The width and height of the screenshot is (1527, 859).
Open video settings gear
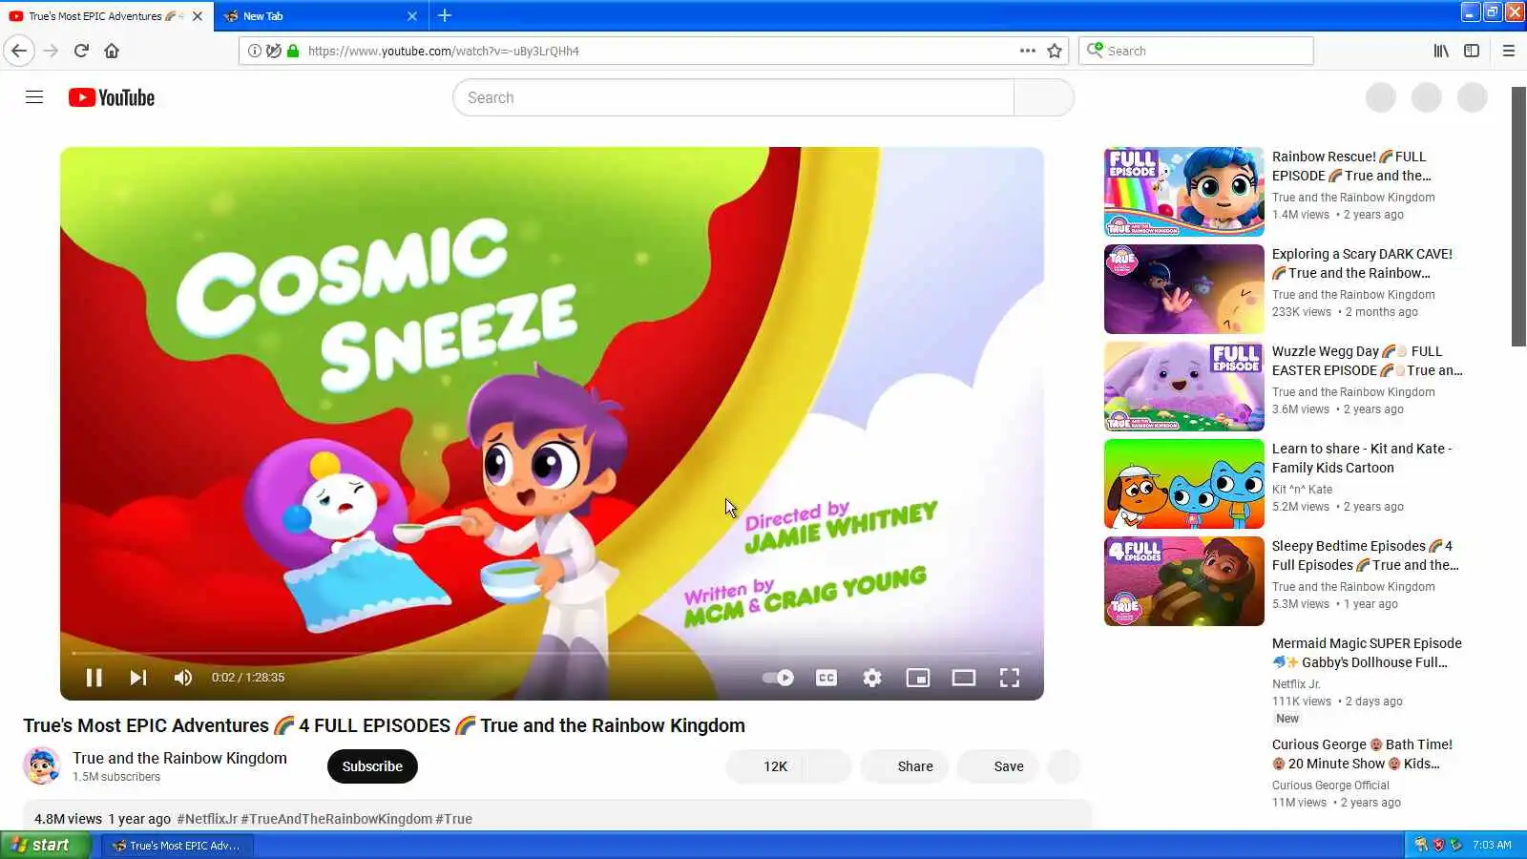tap(872, 678)
